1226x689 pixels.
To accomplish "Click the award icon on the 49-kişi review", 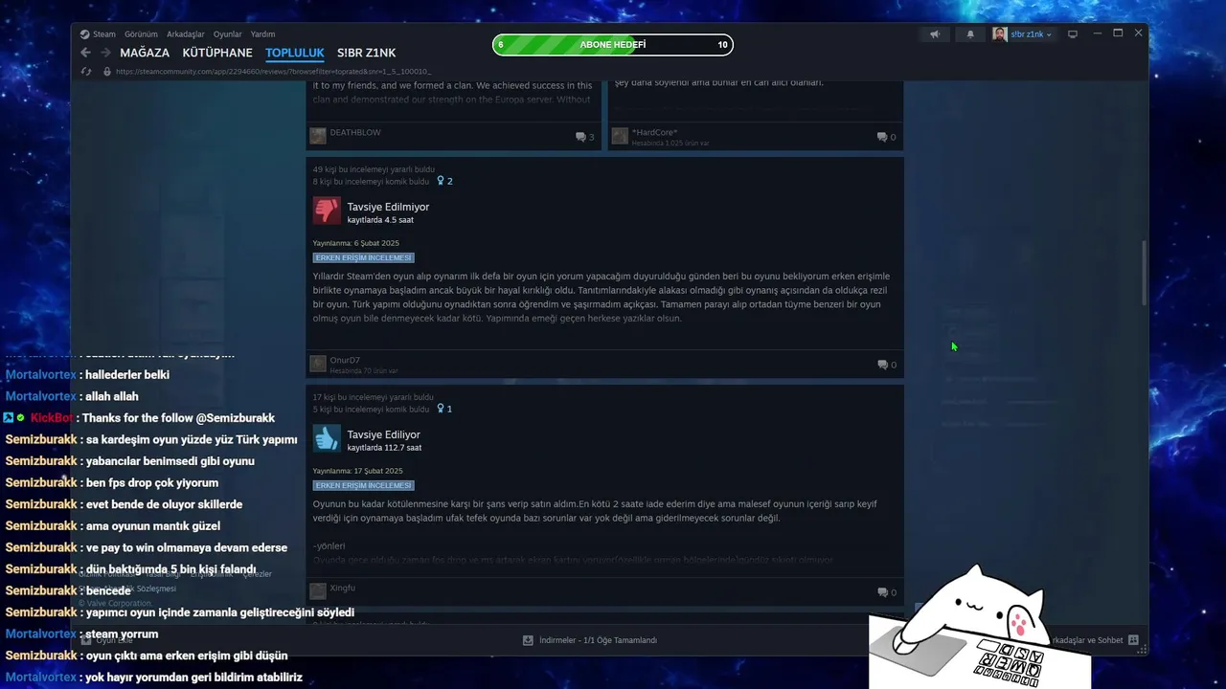I will pyautogui.click(x=441, y=181).
